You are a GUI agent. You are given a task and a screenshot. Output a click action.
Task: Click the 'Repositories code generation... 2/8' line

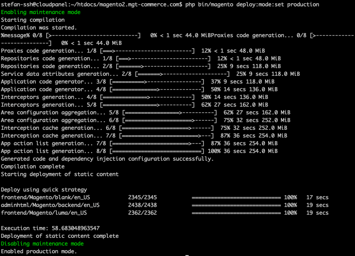click(141, 66)
